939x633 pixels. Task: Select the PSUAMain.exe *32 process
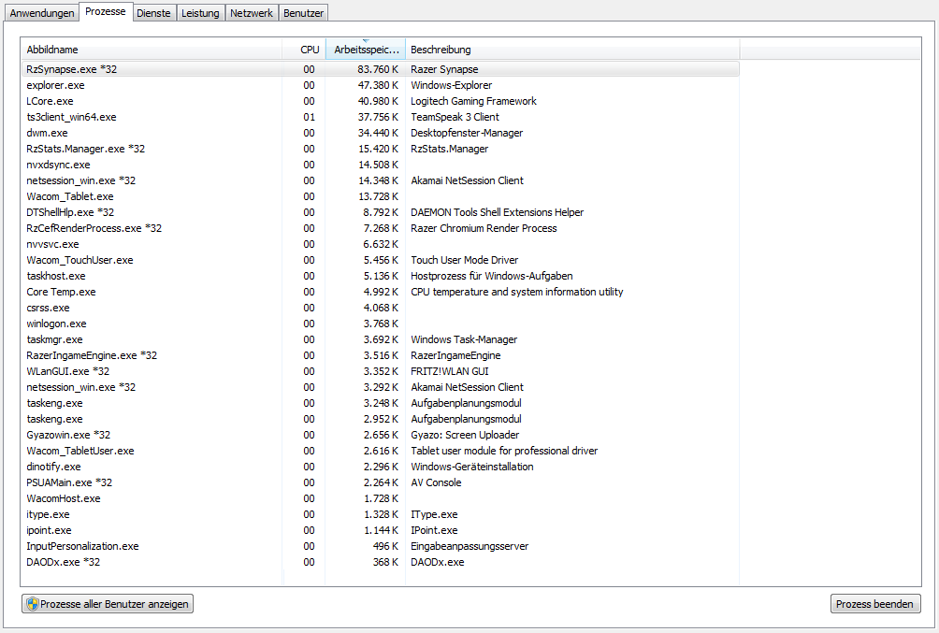(381, 482)
